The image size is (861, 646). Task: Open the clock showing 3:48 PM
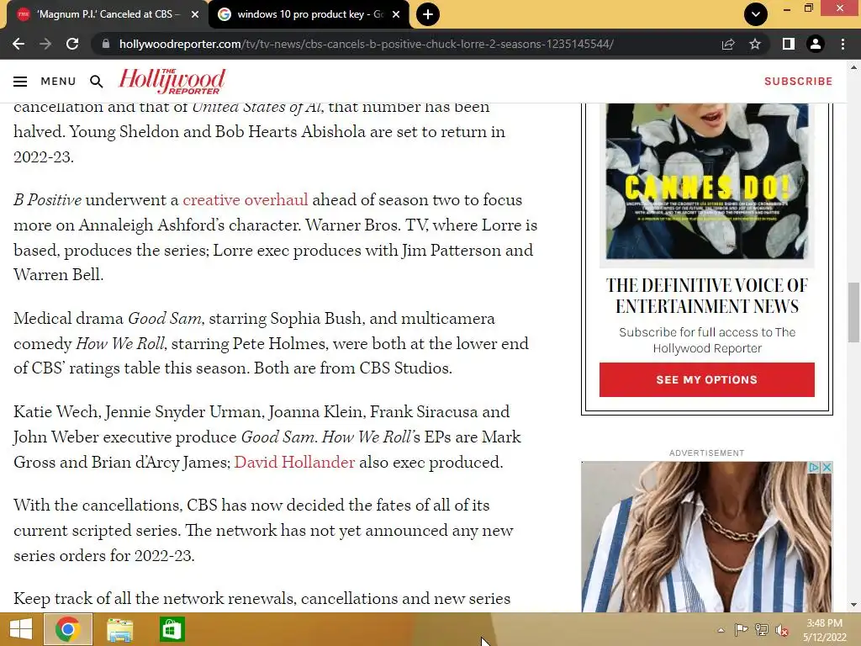click(824, 630)
